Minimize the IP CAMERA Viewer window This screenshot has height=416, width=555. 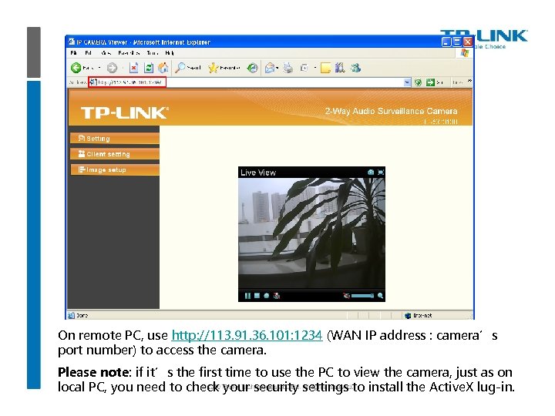(x=446, y=42)
